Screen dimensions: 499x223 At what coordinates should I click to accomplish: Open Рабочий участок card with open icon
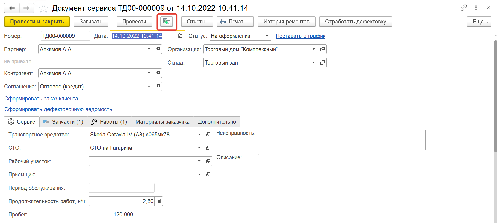click(x=208, y=161)
